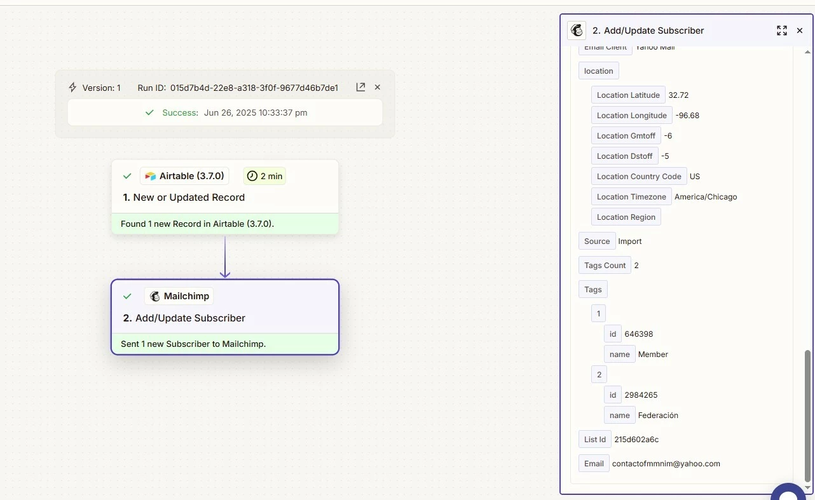Click the scrollbar down arrow
Screen dimensions: 815x500
tap(808, 487)
